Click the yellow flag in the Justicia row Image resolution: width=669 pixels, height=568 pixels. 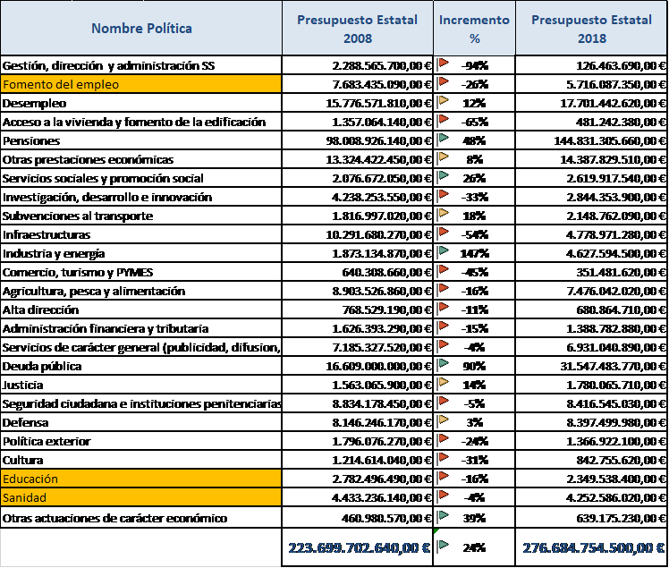pyautogui.click(x=443, y=383)
